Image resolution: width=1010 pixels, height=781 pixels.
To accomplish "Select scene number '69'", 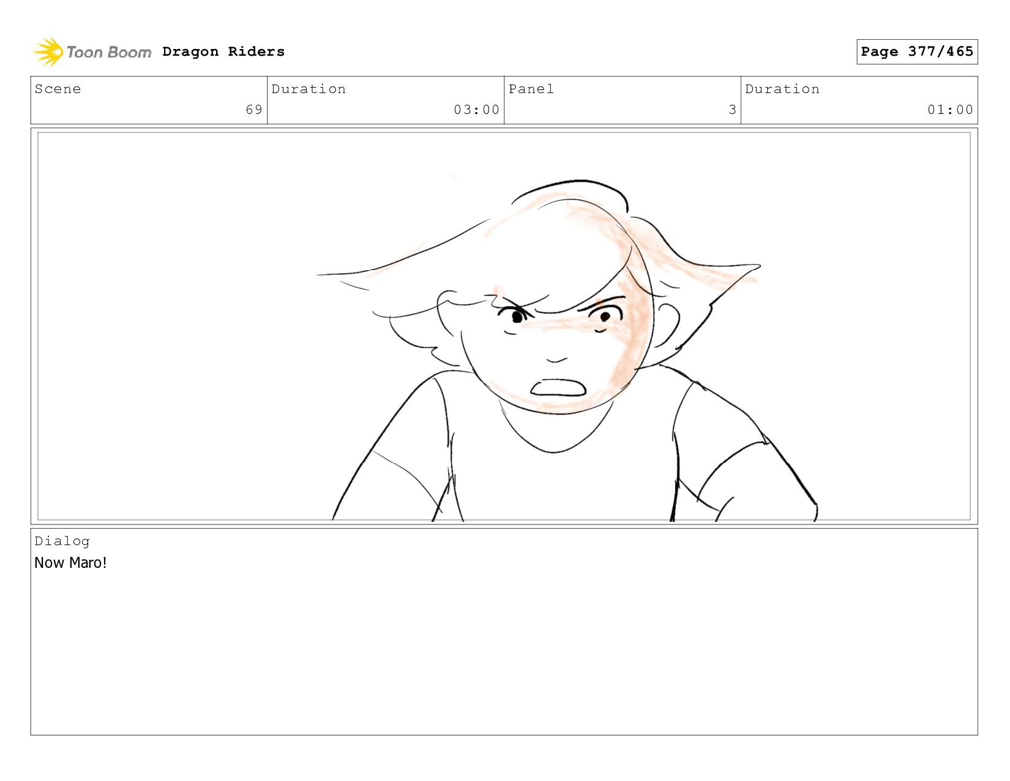I will (254, 110).
